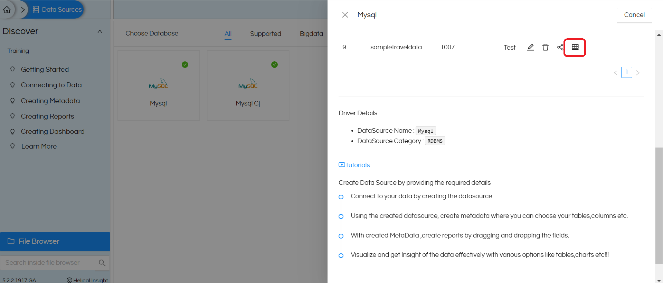
Task: Open the Tutorials link
Action: point(354,165)
